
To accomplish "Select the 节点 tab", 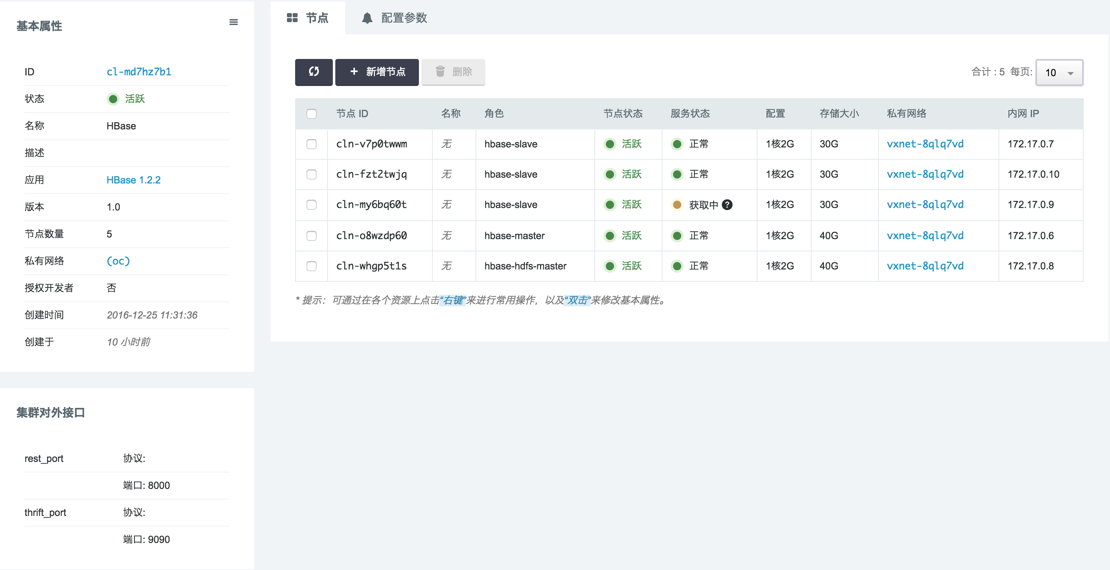I will tap(317, 18).
